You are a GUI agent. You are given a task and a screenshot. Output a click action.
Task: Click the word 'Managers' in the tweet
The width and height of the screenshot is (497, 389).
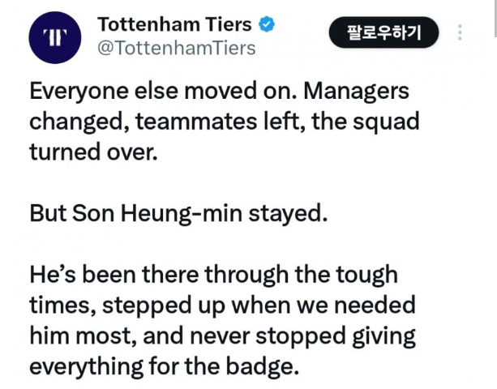356,92
